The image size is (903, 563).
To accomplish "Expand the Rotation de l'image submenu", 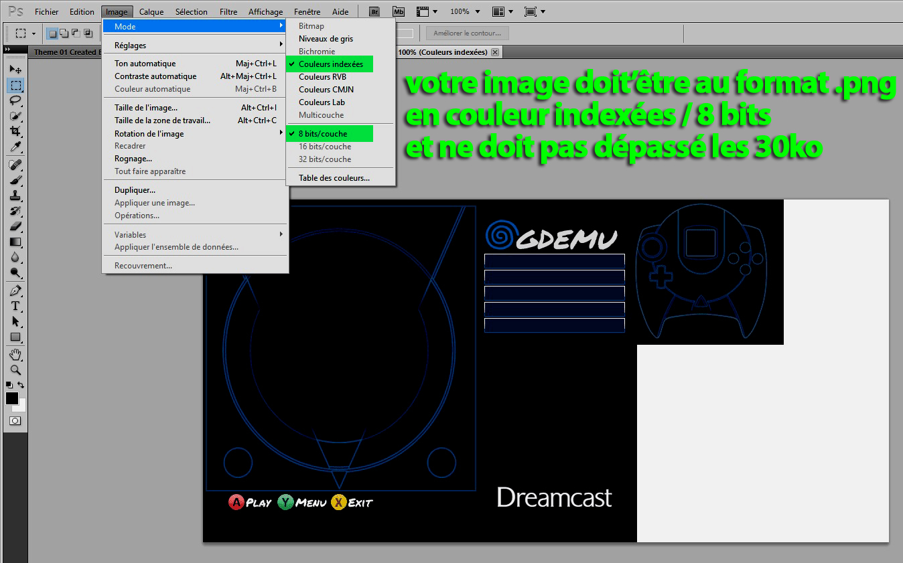I will [195, 133].
